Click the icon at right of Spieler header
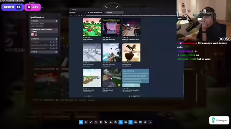231x129 pixels. point(56,52)
